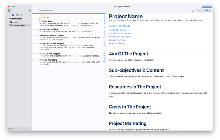The width and height of the screenshot is (220, 140).
Task: Click the sidebar Filter field
Action: [20, 129]
